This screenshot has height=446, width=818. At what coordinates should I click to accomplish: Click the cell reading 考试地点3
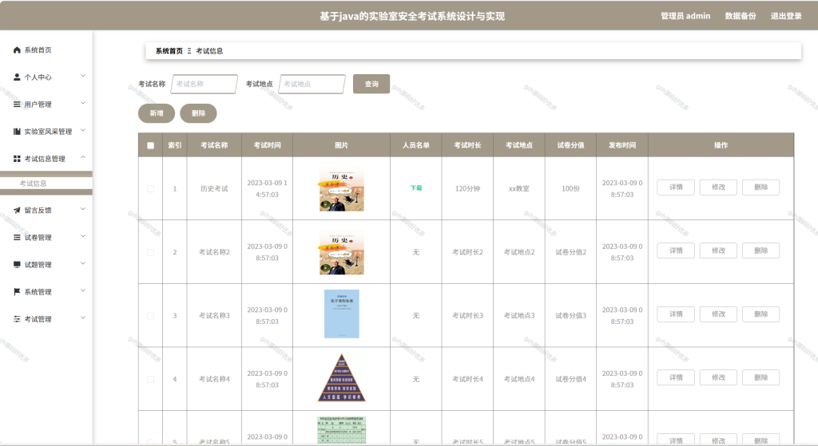coord(519,316)
